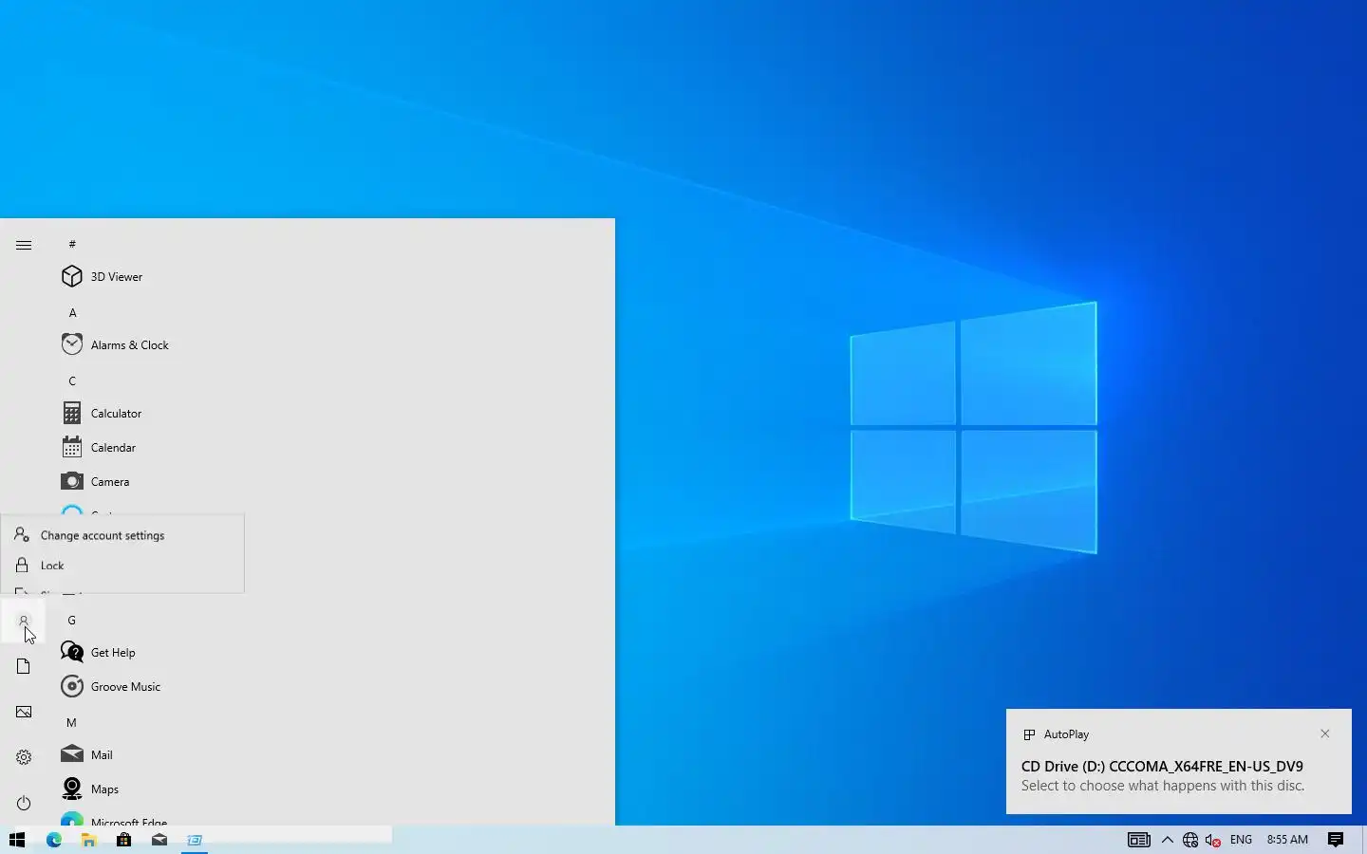Click the C section header in app list

coord(72,381)
